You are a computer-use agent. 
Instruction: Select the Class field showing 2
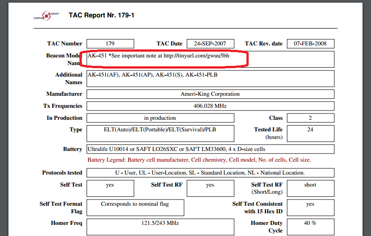click(310, 118)
